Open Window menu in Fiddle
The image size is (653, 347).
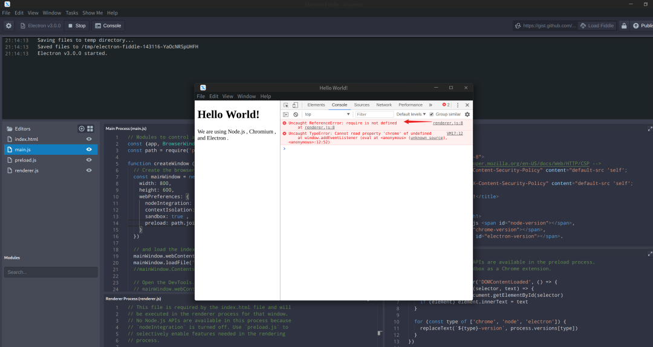tap(51, 13)
